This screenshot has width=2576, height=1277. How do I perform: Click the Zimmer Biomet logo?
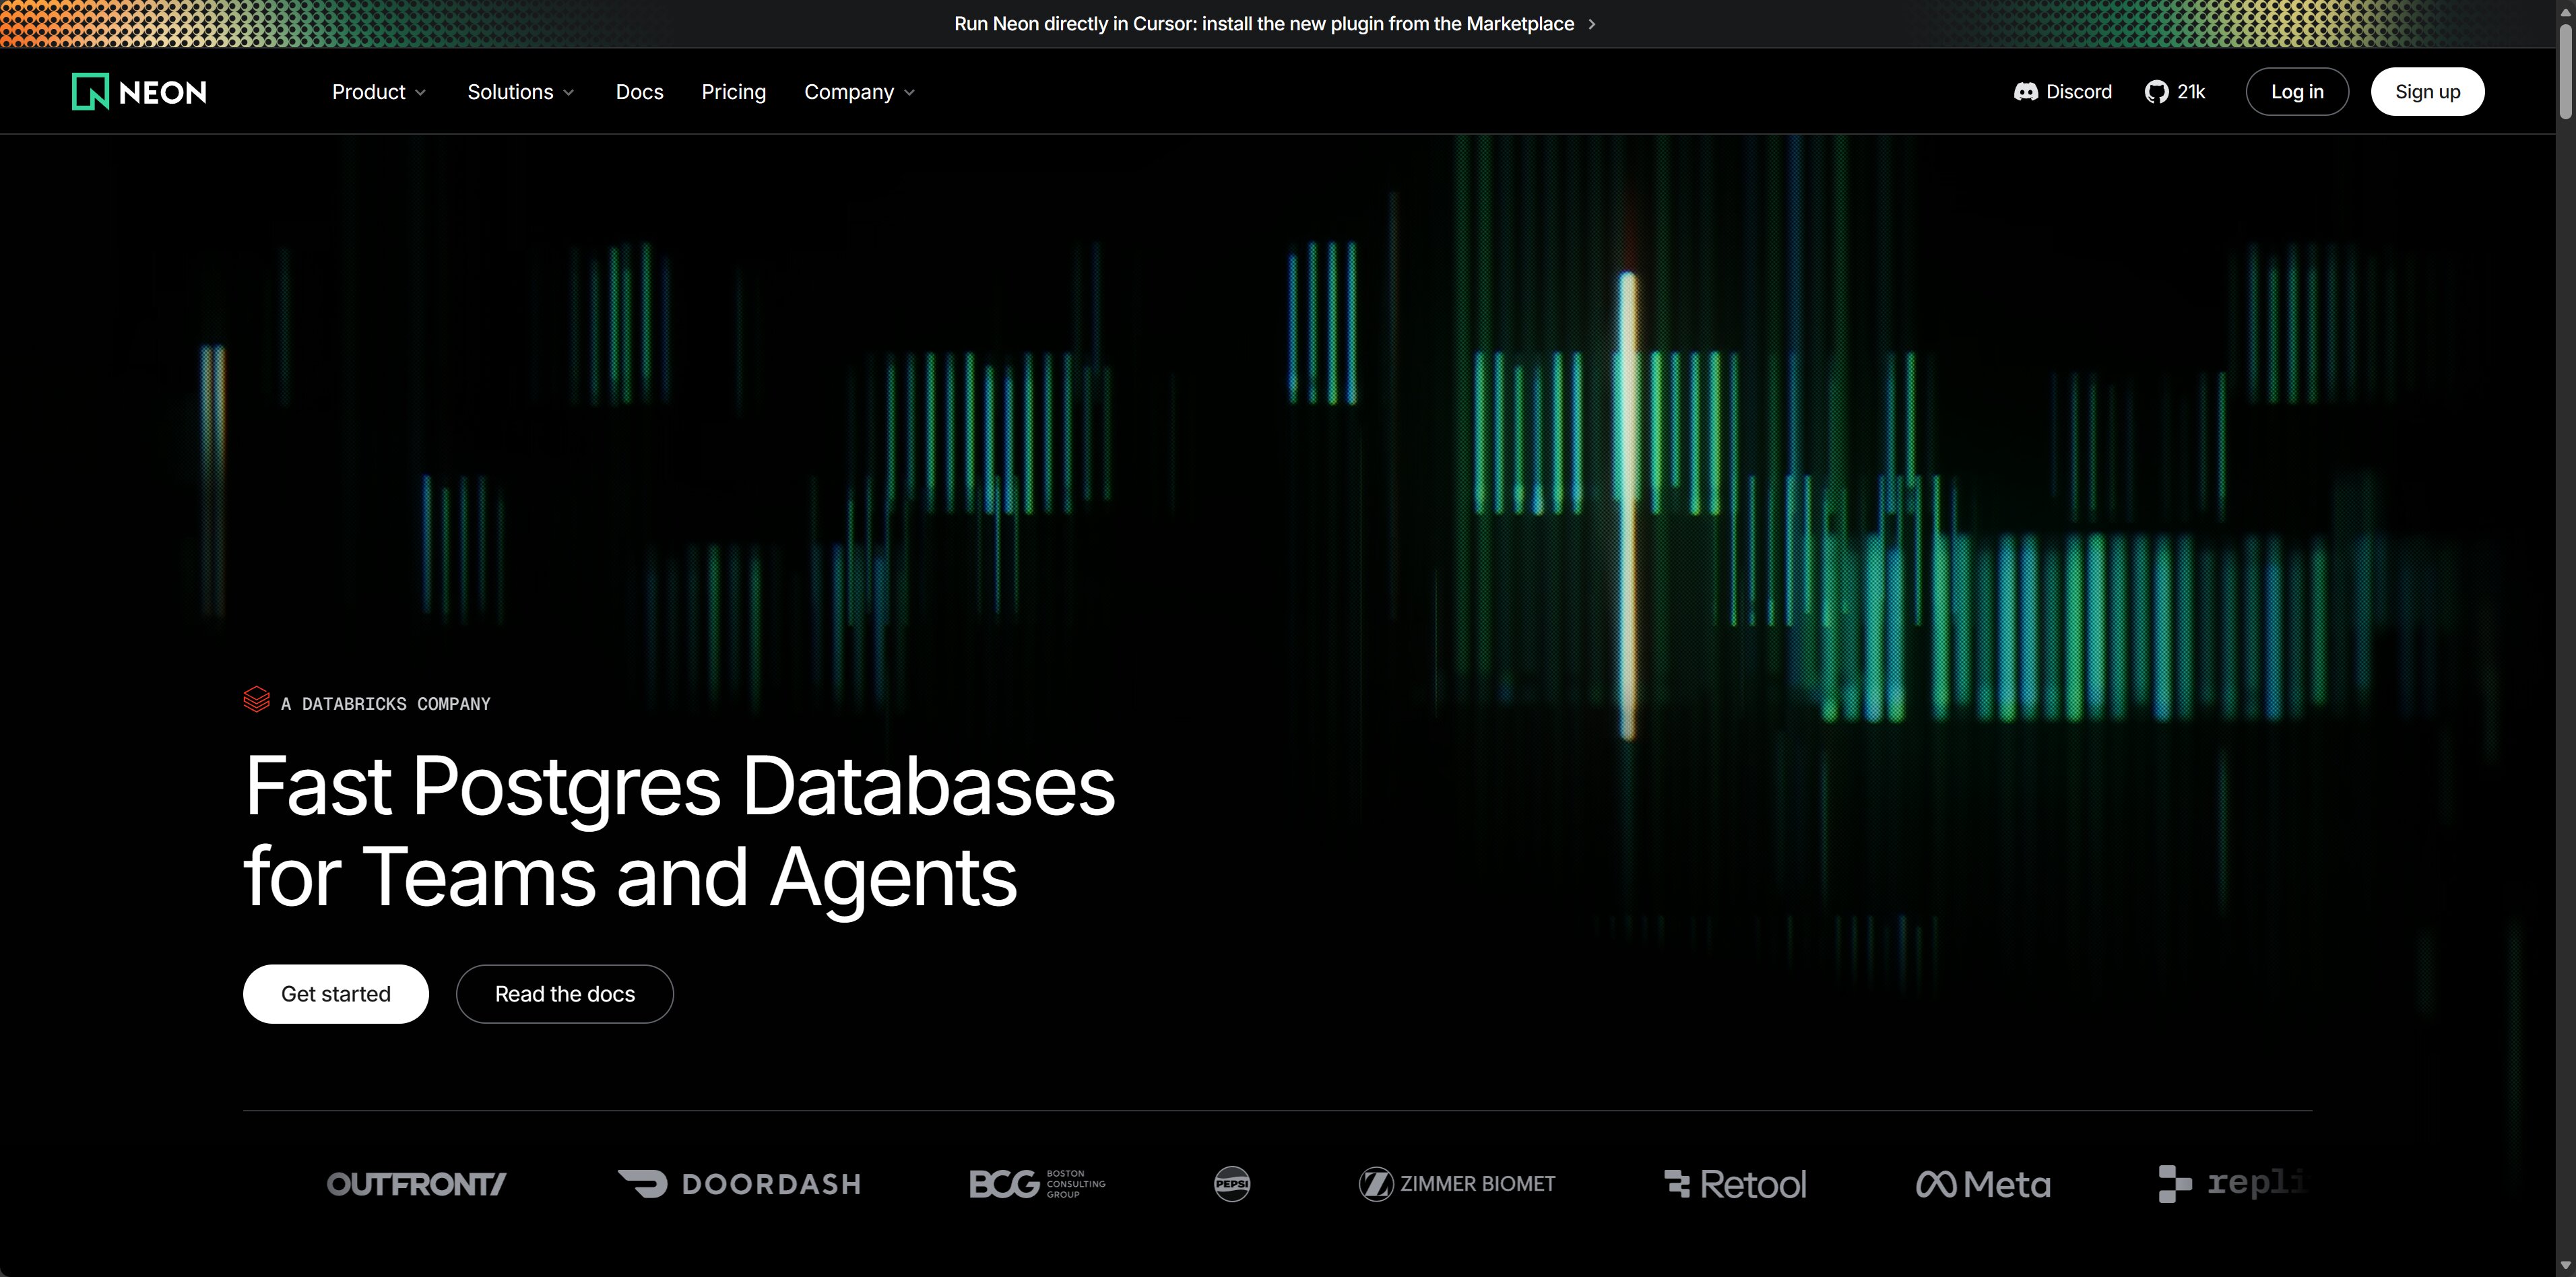point(1457,1184)
